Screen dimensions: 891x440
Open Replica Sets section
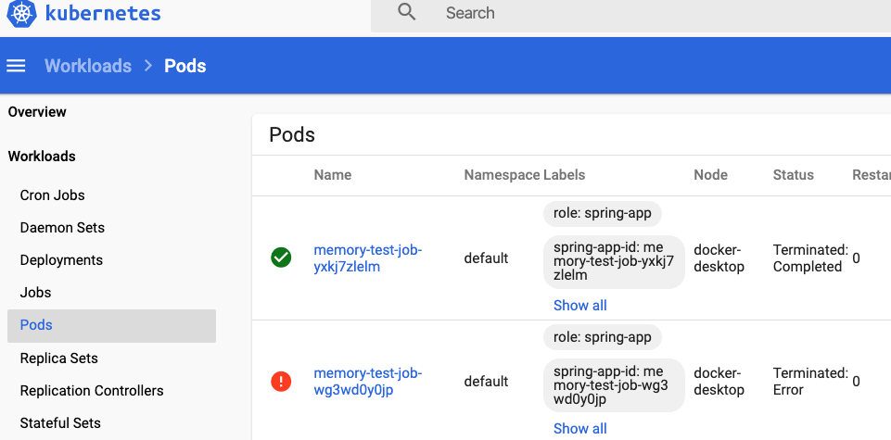tap(58, 358)
